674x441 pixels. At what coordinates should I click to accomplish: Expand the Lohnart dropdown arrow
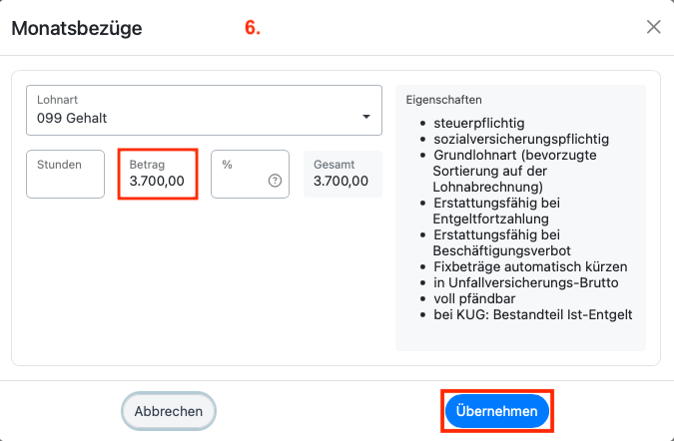365,117
